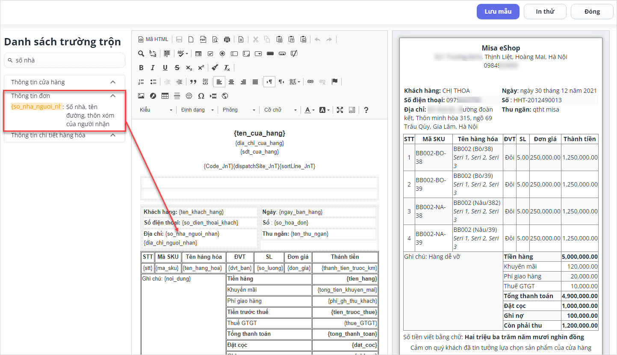Viewport: 617px width, 355px height.
Task: Open the Kiểu style dropdown
Action: coord(156,110)
